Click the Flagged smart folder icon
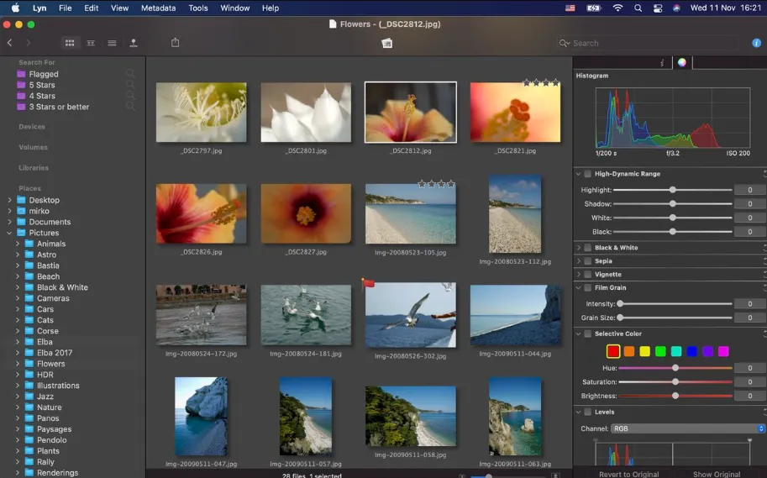This screenshot has width=767, height=478. (21, 74)
